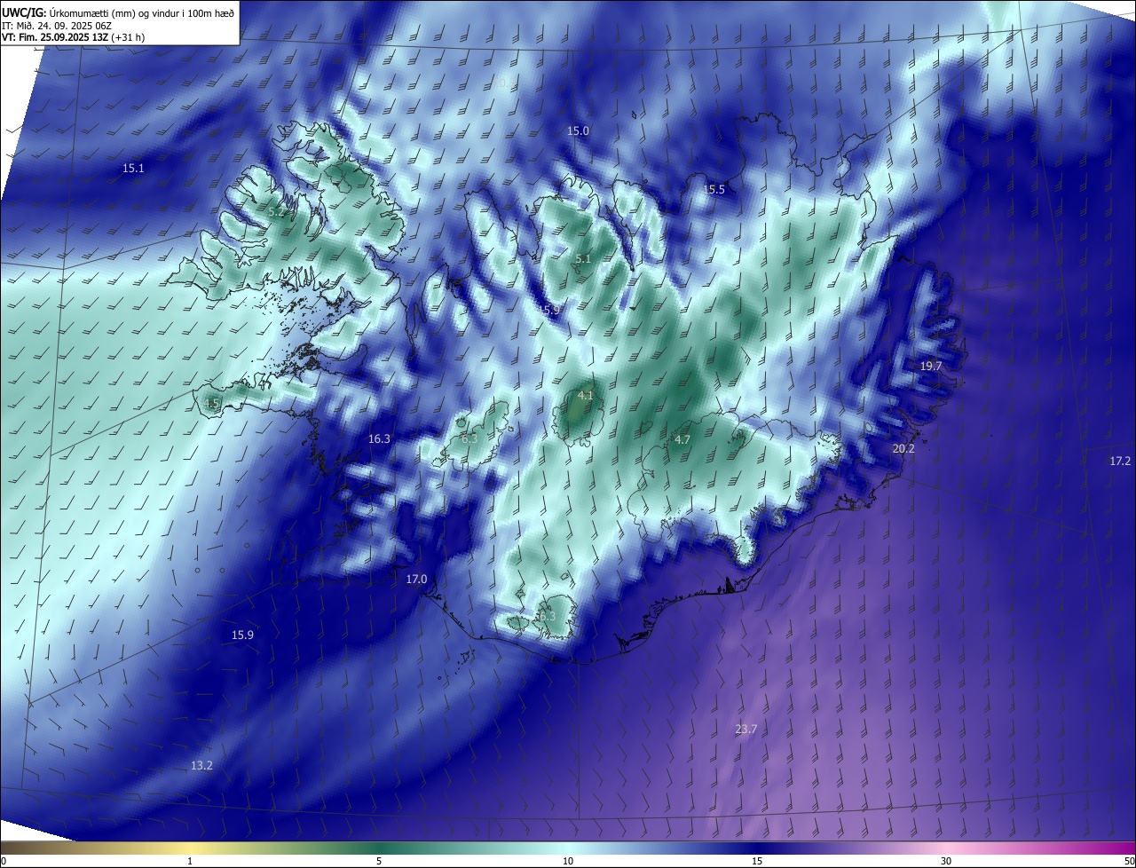
Task: Click the colorbar tick label '1'
Action: click(x=190, y=861)
